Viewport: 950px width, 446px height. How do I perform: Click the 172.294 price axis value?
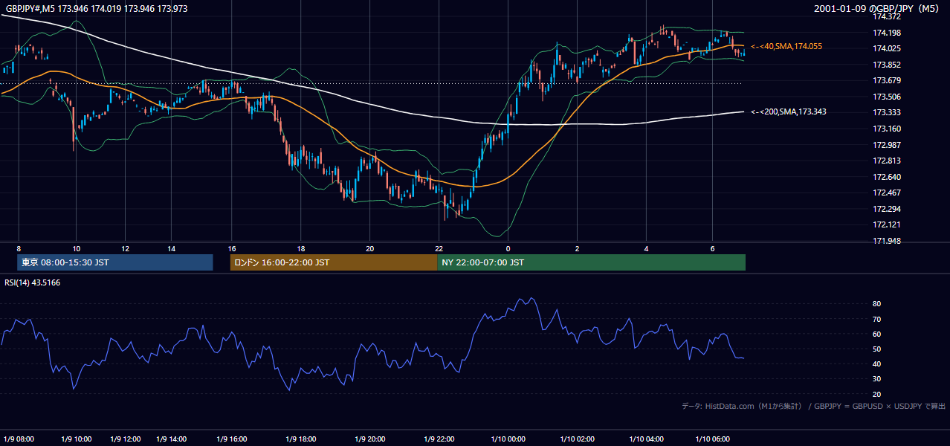click(x=888, y=209)
